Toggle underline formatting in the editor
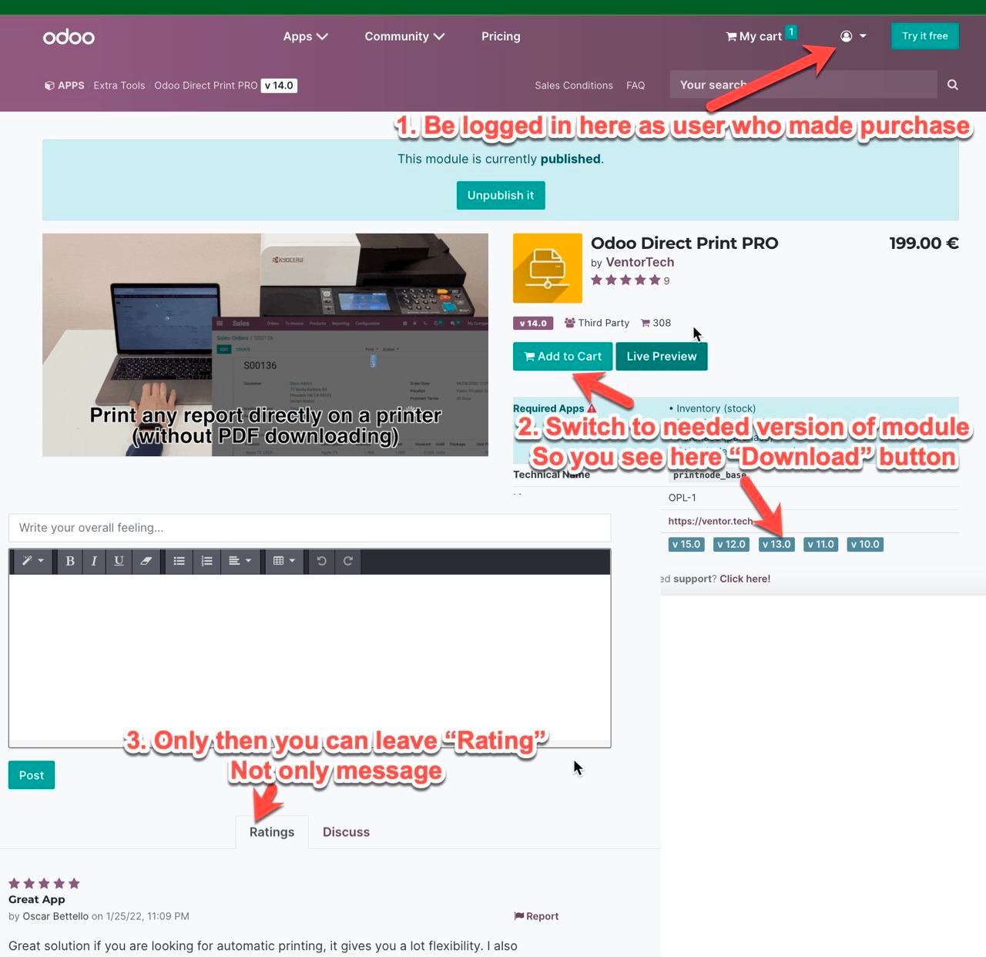 [x=119, y=561]
